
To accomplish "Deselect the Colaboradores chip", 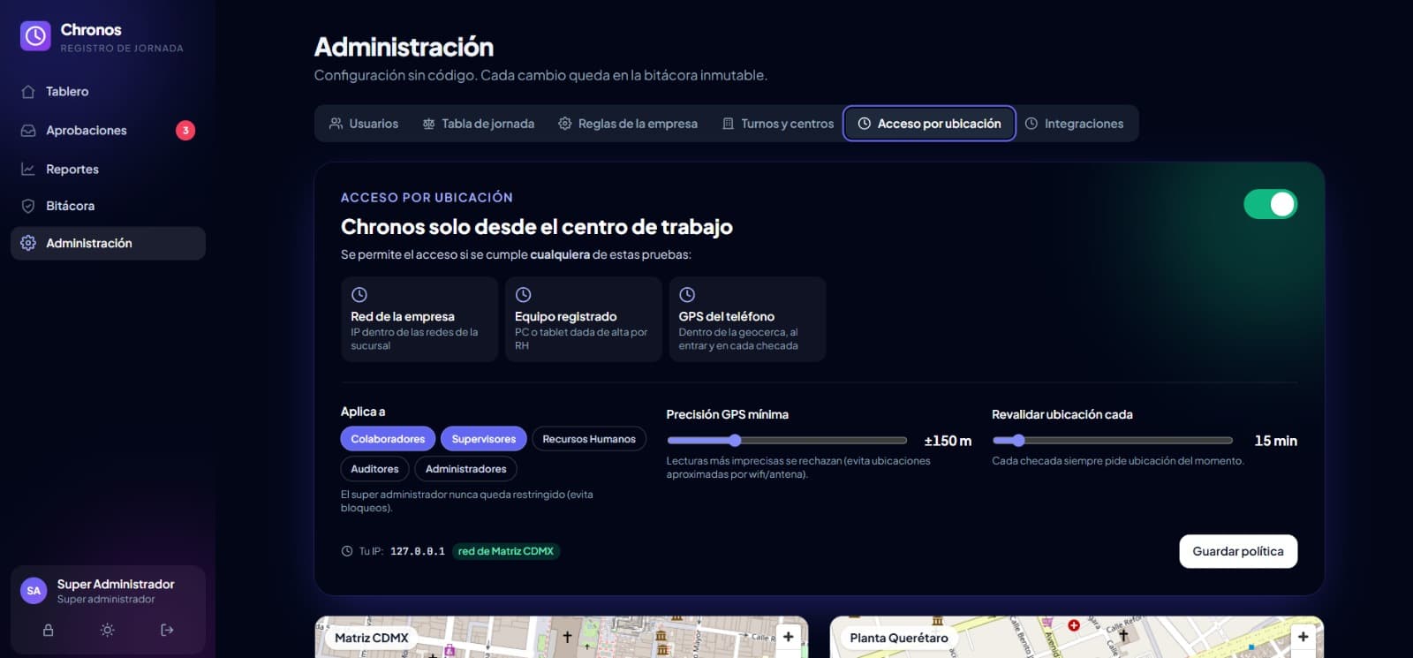I will tap(388, 439).
